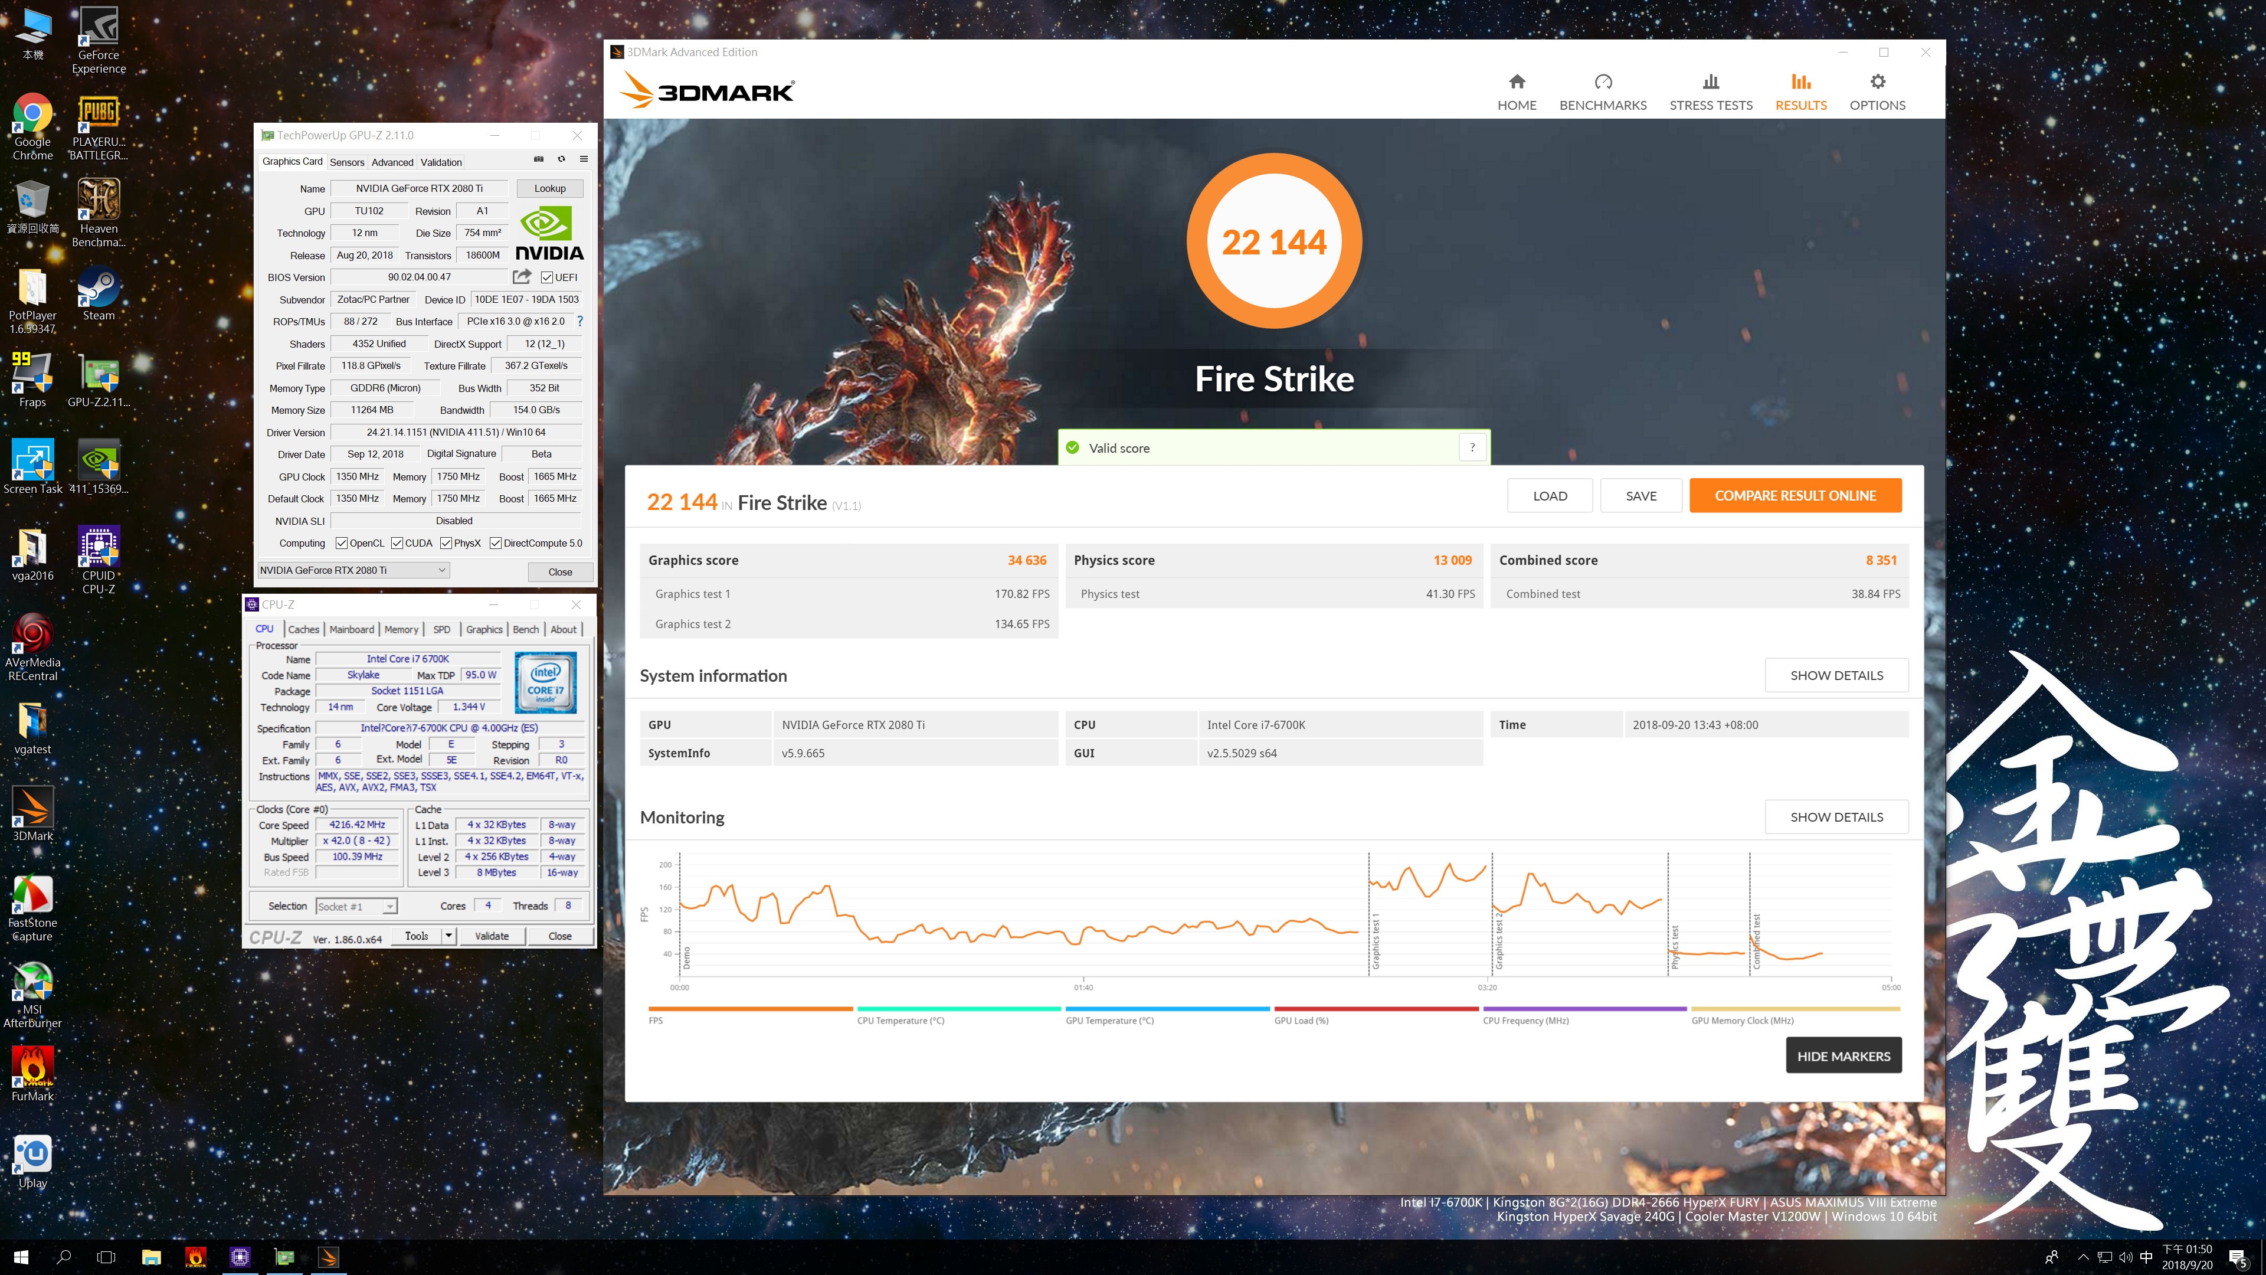Click the Validate button in CPU-Z
Screen dimensions: 2266x1275
point(492,936)
